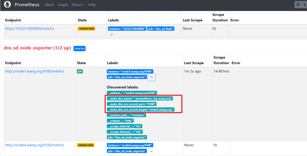
Task: Open endpoint http://node4.wang.org:9100/metrics
Action: (x=35, y=145)
